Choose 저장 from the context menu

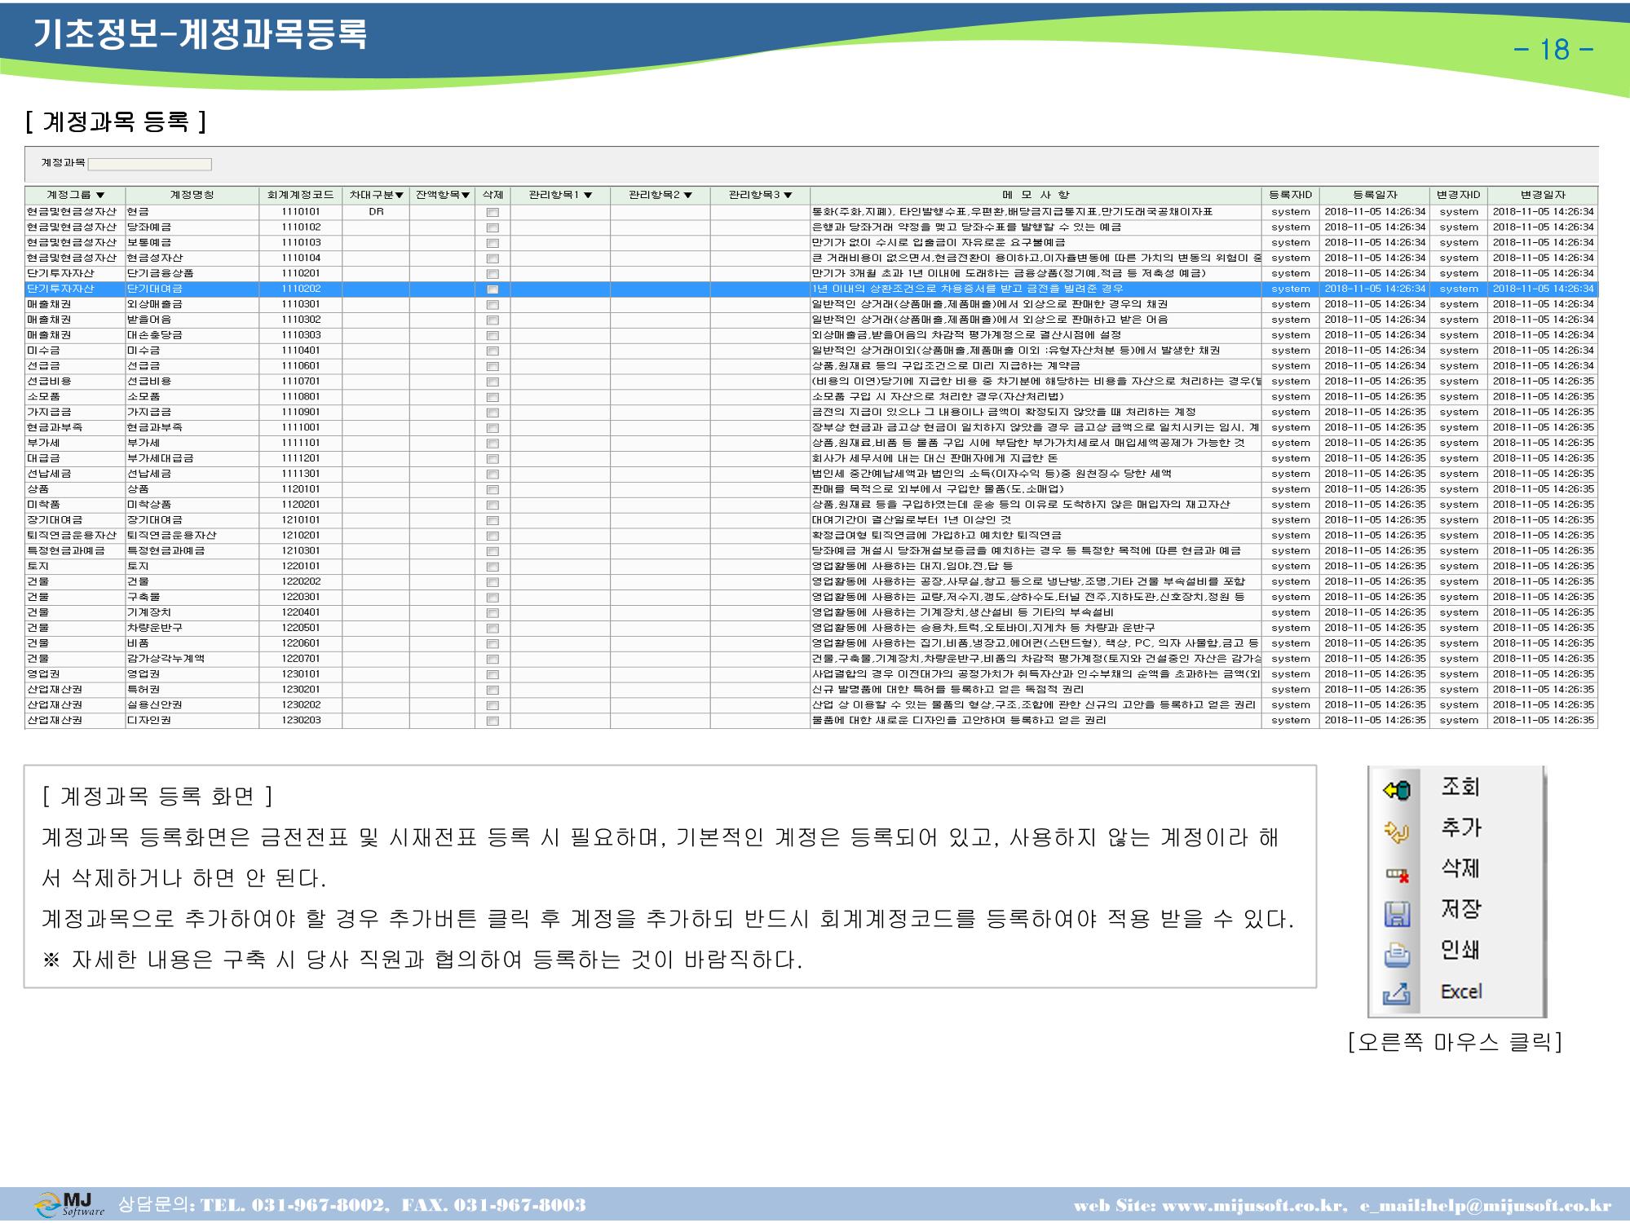[1460, 909]
